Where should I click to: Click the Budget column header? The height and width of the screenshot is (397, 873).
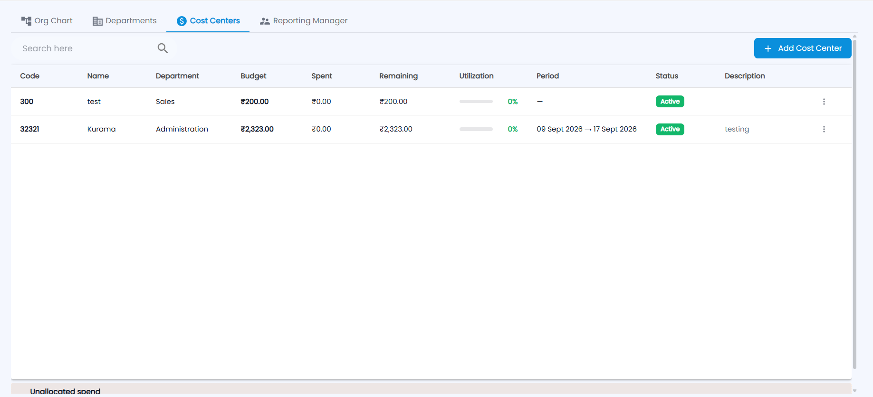click(x=253, y=76)
